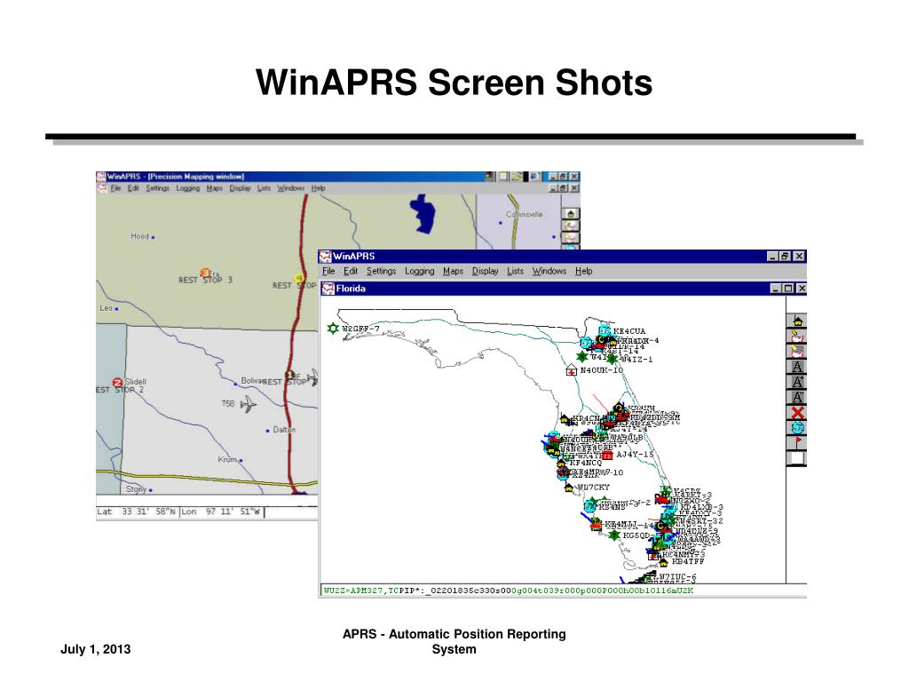
Task: Click the Lon coordinate field in the status bar
Action: tap(221, 511)
